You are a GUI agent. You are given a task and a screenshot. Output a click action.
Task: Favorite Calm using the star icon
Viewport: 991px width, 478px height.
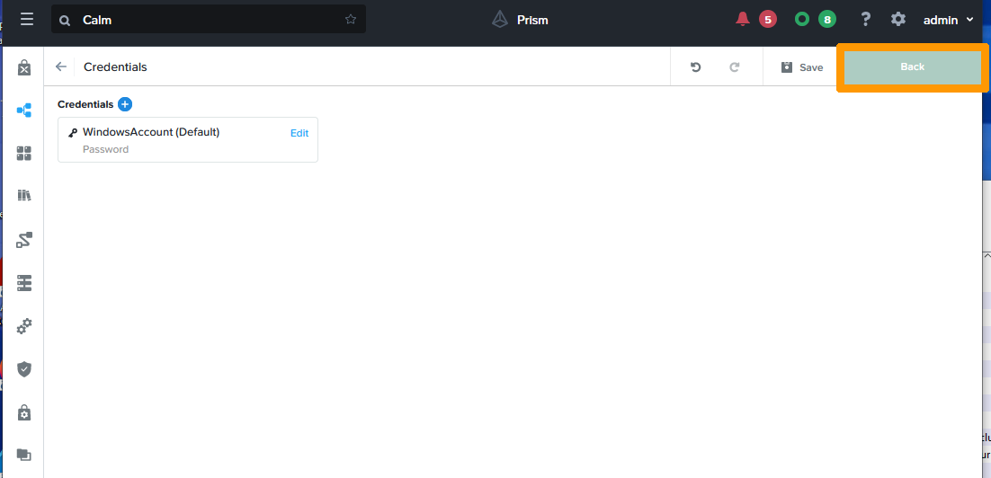point(351,20)
